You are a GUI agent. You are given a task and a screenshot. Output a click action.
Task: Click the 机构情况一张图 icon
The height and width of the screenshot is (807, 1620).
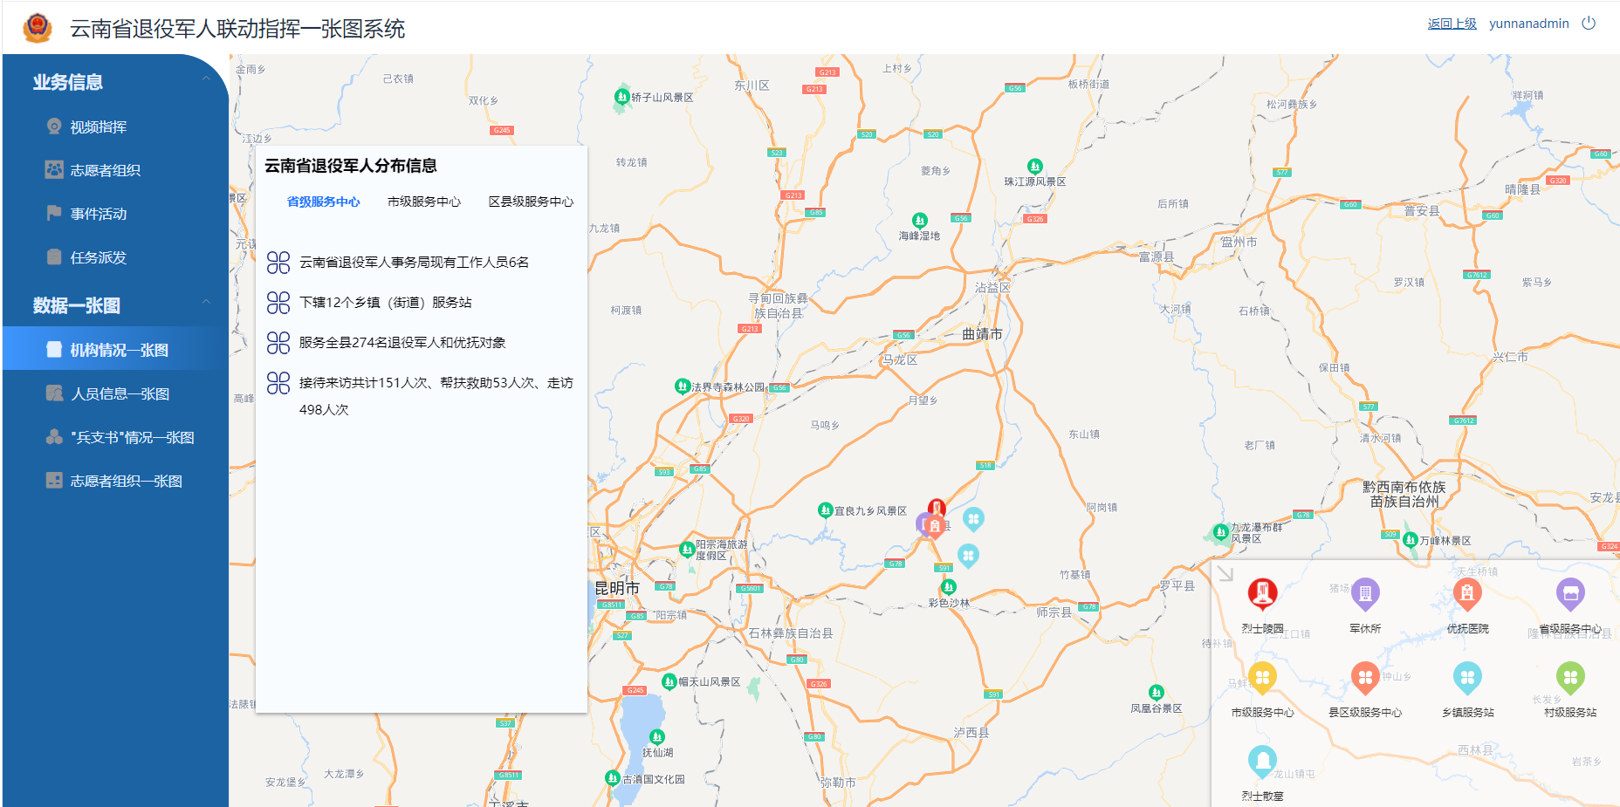tap(54, 350)
